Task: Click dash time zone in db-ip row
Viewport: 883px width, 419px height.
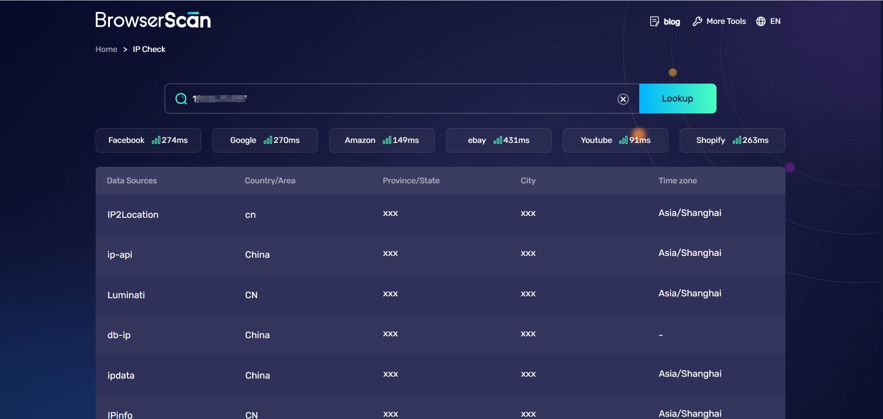Action: click(x=661, y=335)
